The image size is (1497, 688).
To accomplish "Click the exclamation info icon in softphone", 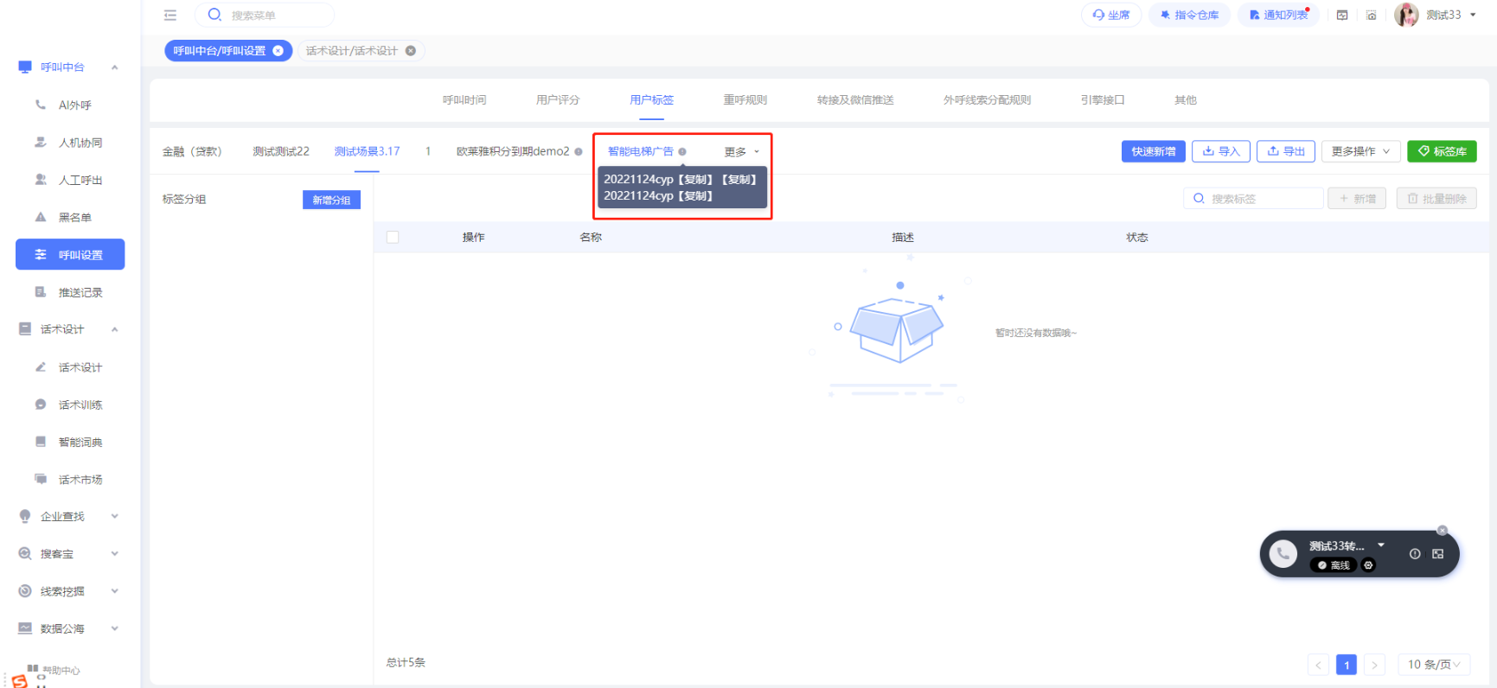I will (1415, 554).
